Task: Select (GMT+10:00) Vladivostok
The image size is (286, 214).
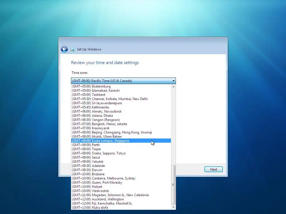Action: tap(121, 191)
